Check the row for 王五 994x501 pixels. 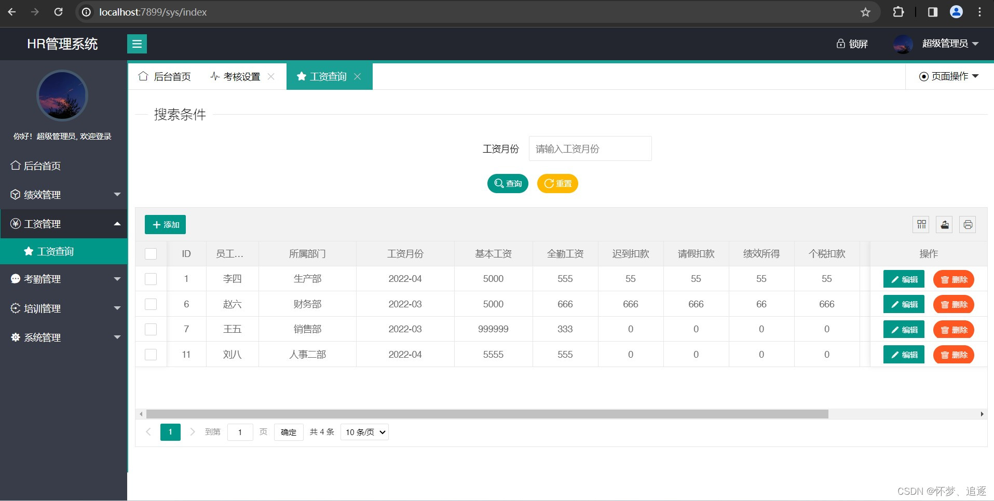click(x=151, y=329)
